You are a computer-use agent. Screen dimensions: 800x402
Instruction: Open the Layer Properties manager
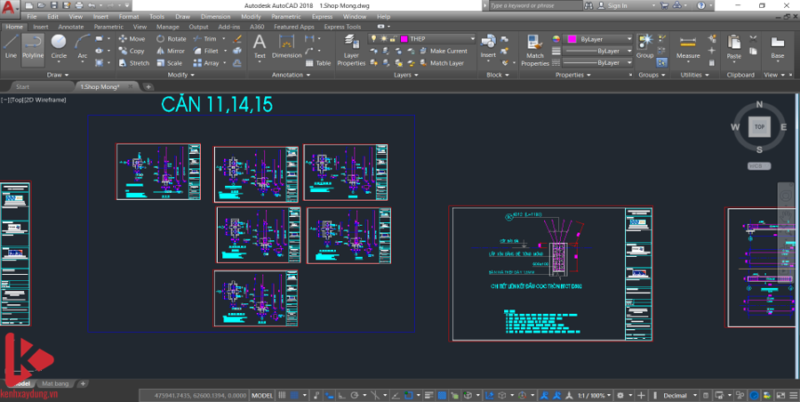tap(351, 53)
